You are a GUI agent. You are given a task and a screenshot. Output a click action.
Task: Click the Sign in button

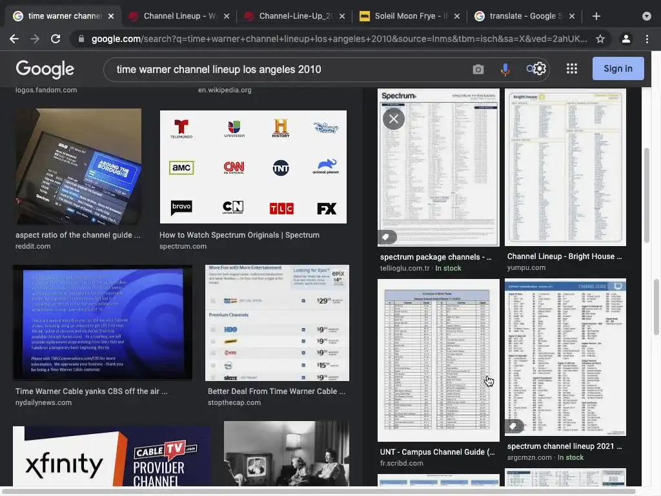point(618,68)
